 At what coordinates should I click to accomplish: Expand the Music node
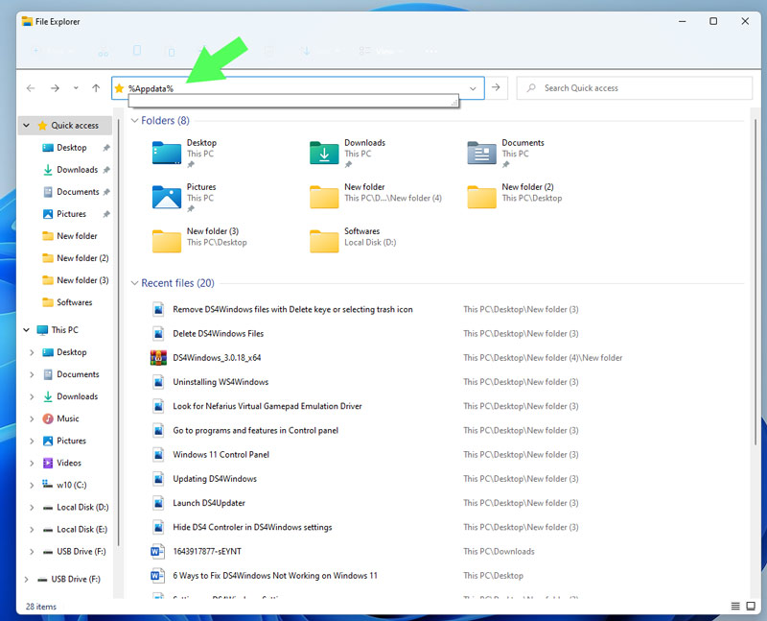32,418
